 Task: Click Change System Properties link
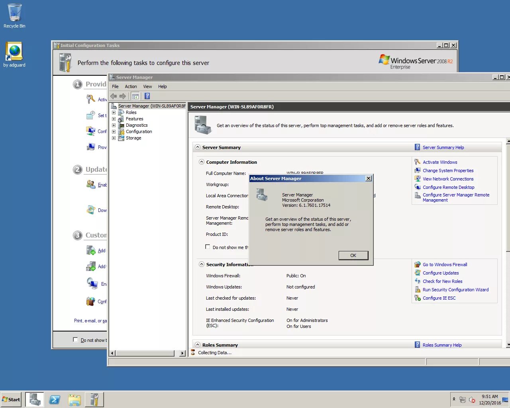pos(448,171)
